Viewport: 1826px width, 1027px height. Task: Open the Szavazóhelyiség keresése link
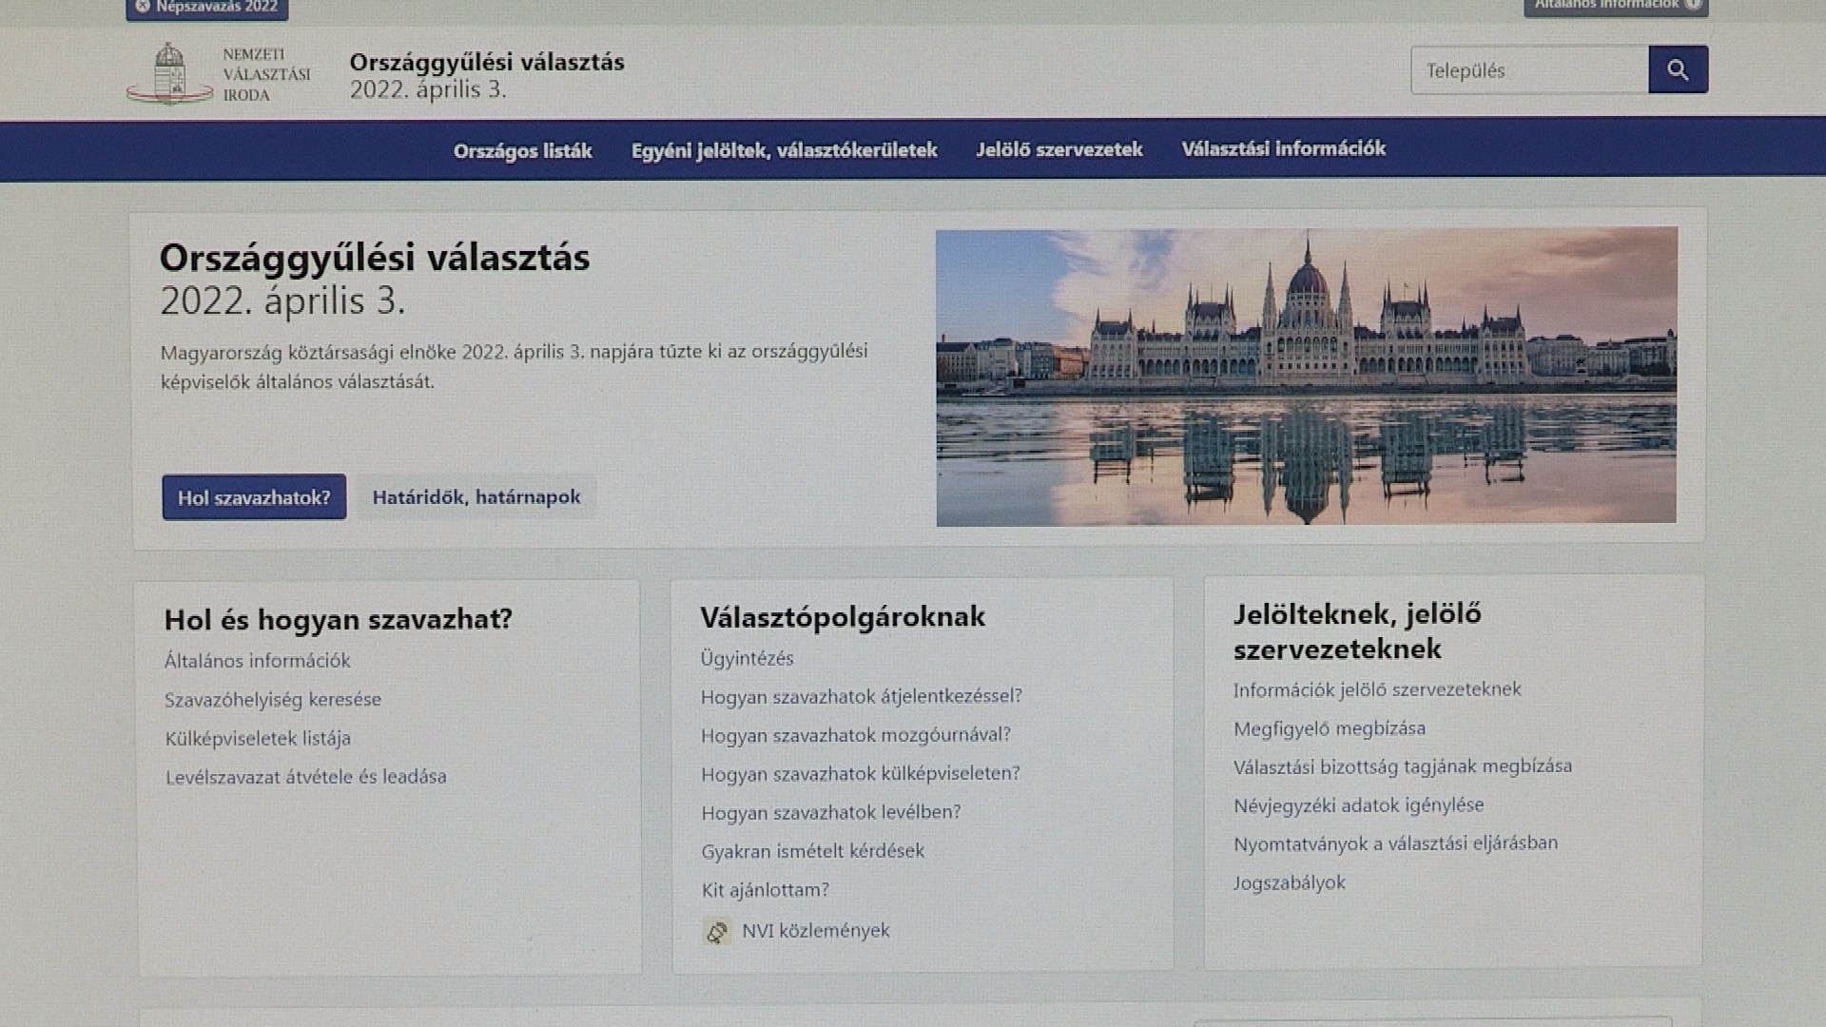tap(272, 700)
